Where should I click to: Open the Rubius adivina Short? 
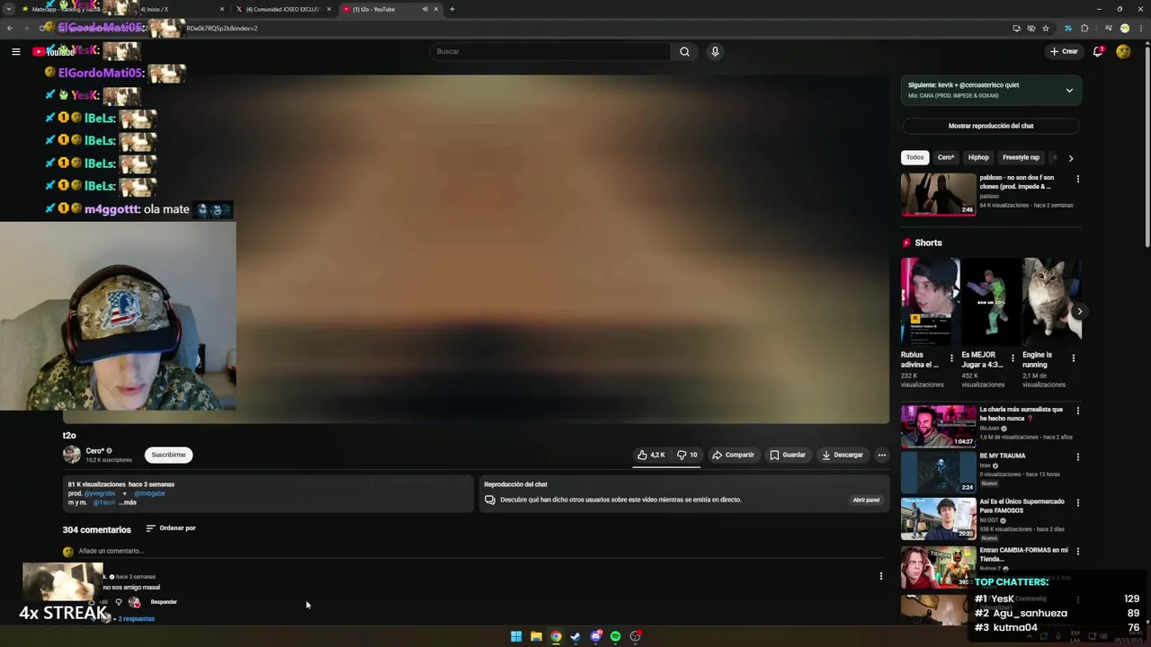pyautogui.click(x=930, y=302)
